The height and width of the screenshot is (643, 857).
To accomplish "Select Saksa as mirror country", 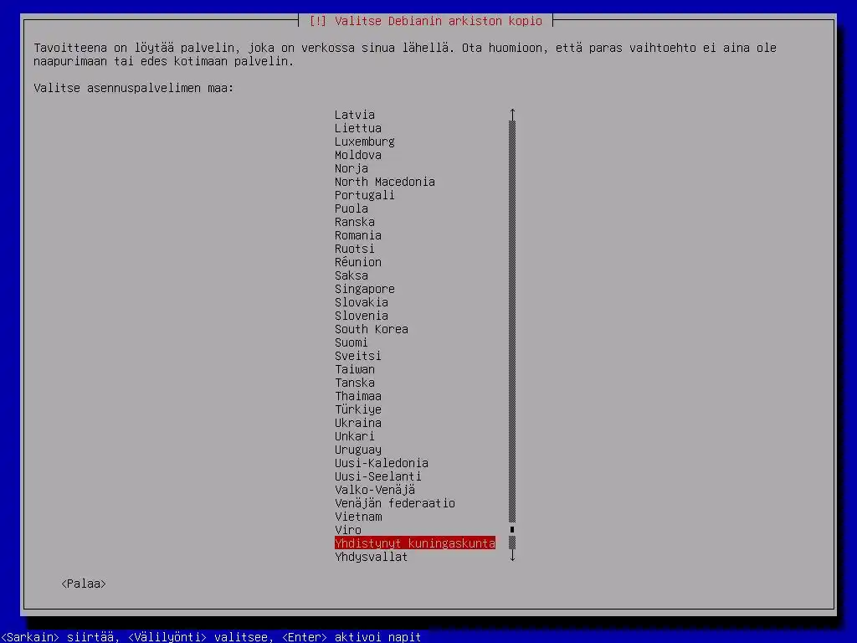I will pos(352,275).
